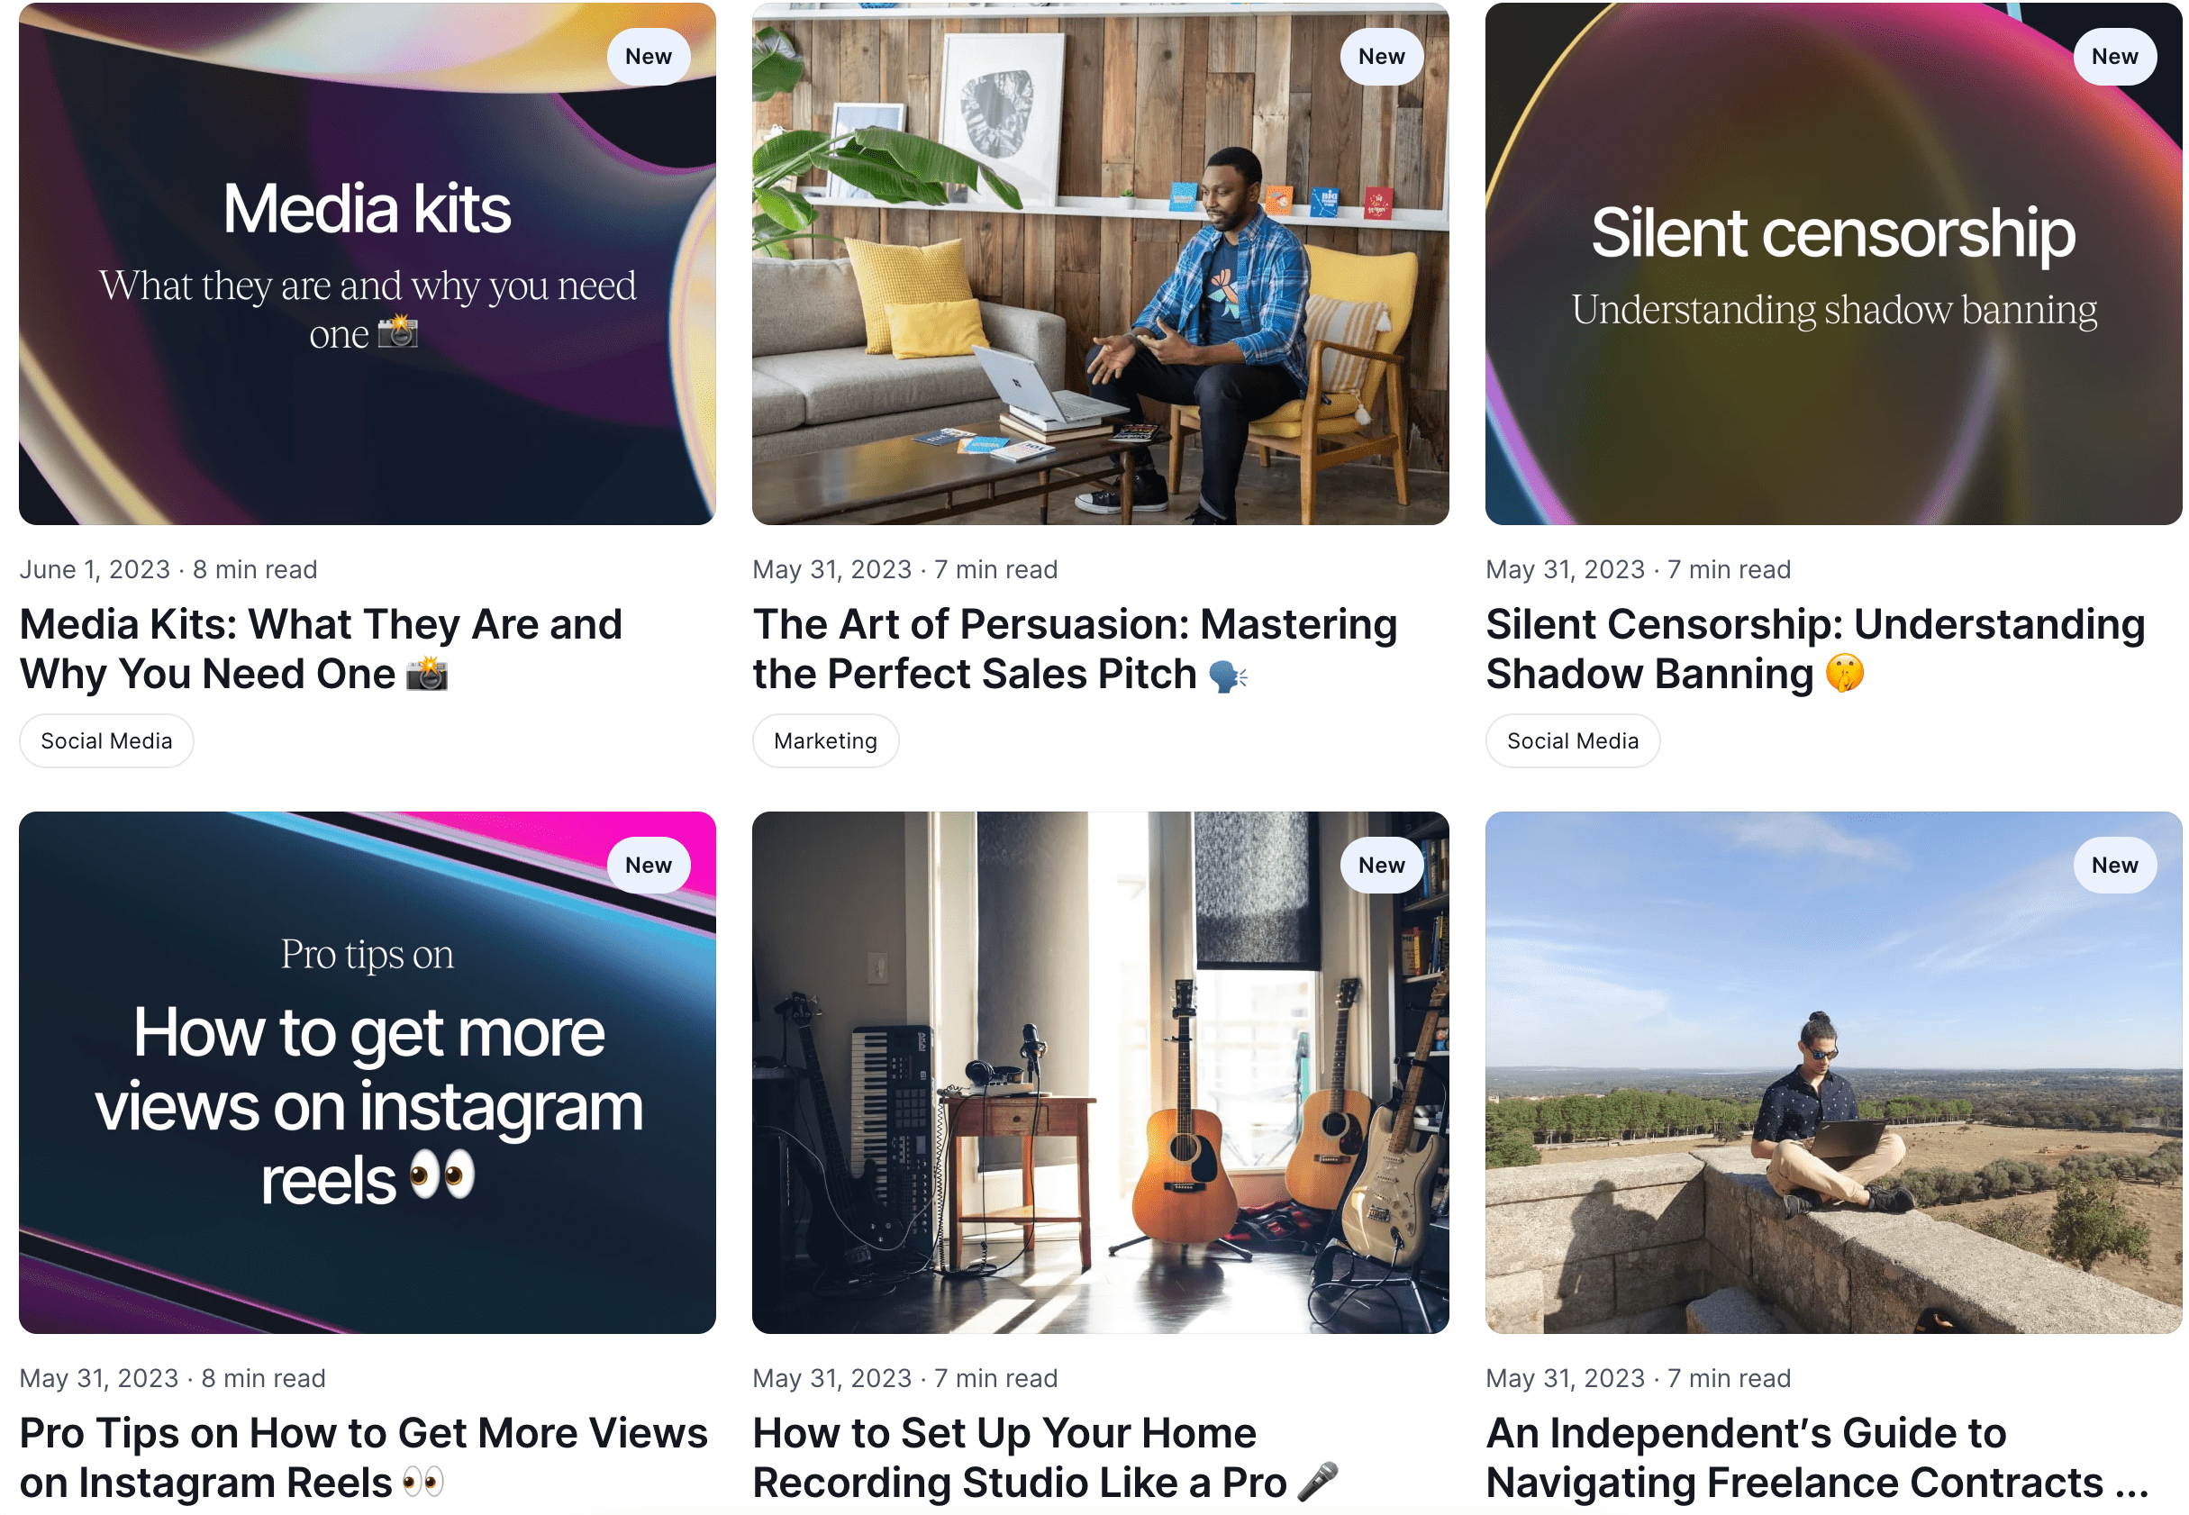Screen dimensions: 2189x1515
Task: Click the New badge on Instagram reels card
Action: click(648, 865)
